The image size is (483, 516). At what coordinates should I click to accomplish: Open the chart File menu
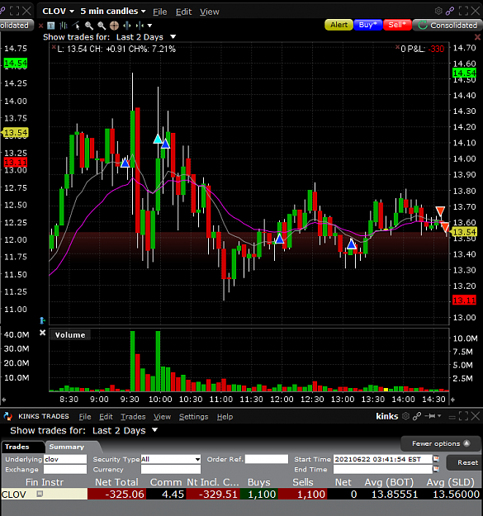160,12
